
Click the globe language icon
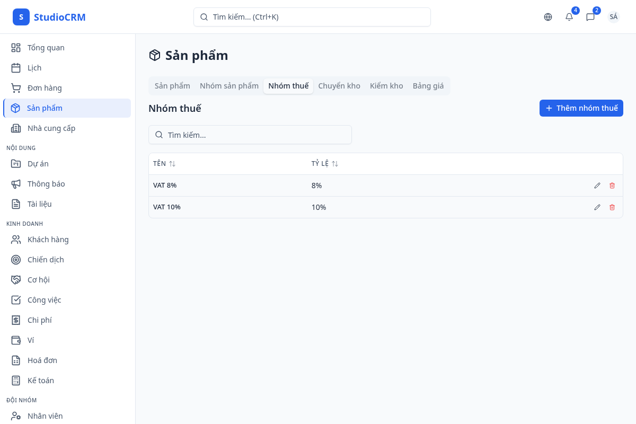548,17
